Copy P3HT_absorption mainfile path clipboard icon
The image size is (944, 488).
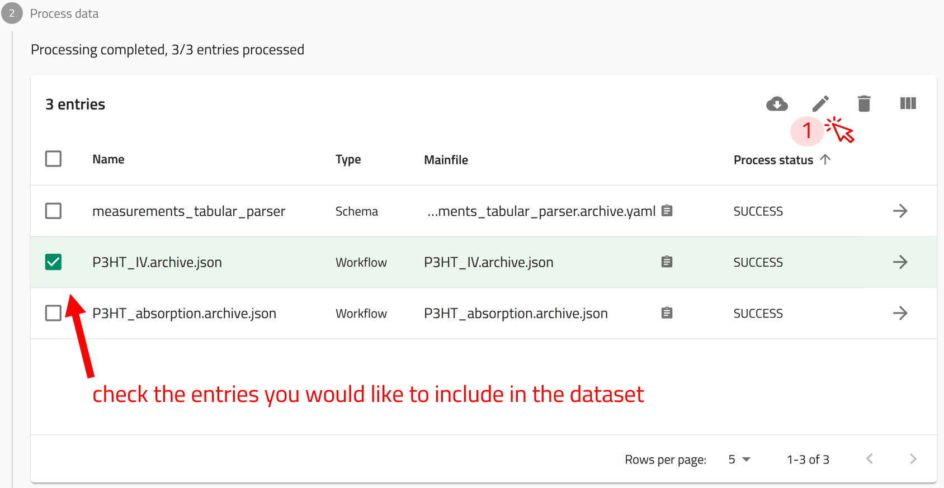pyautogui.click(x=667, y=313)
